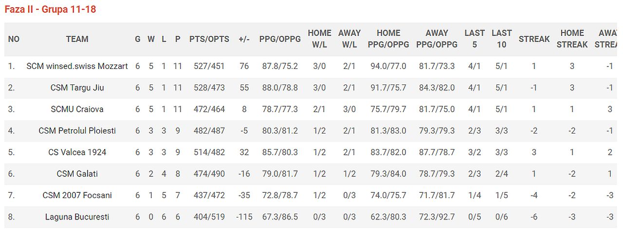Sort by the TEAM column header

(77, 39)
